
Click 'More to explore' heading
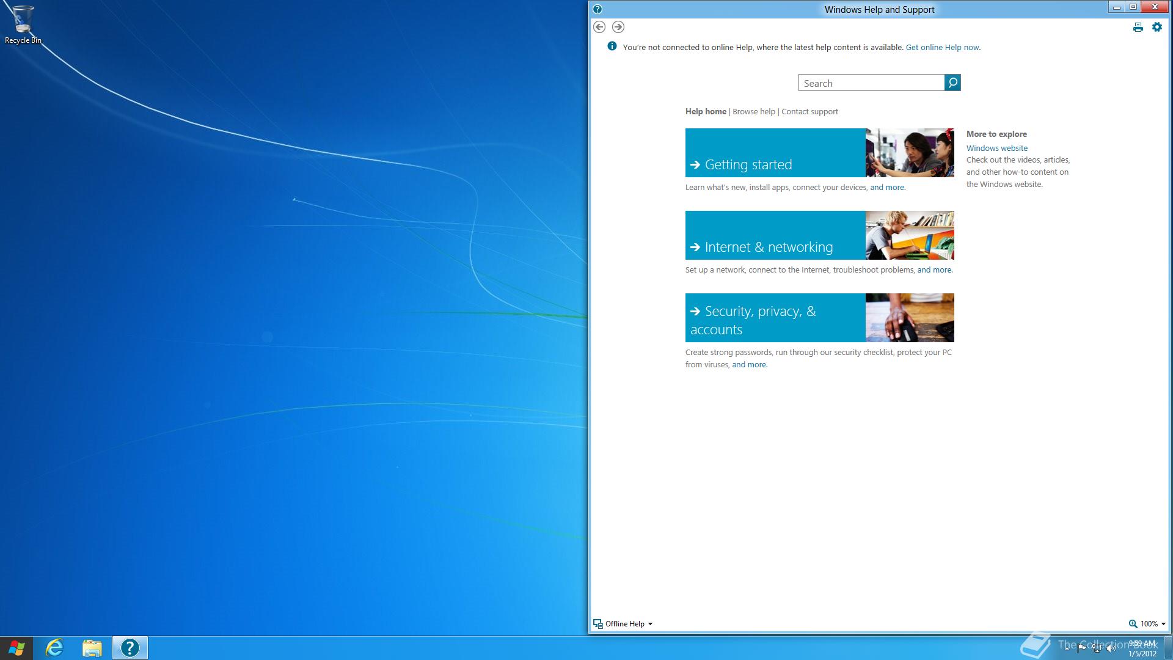pyautogui.click(x=996, y=134)
